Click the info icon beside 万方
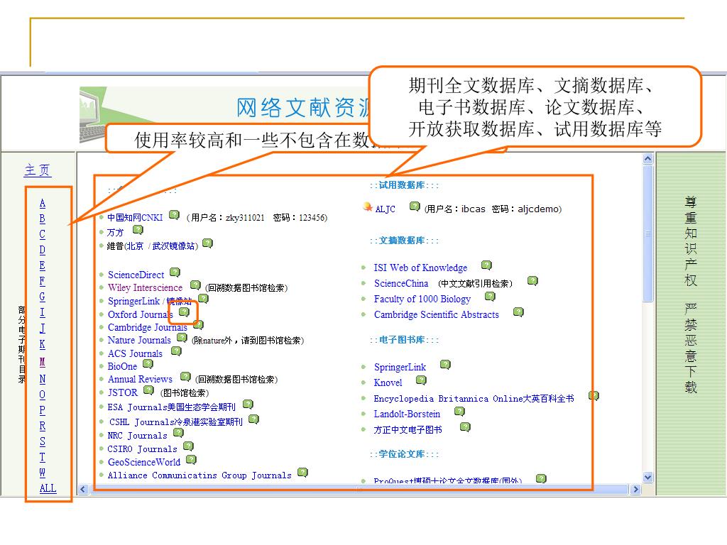 (x=138, y=229)
